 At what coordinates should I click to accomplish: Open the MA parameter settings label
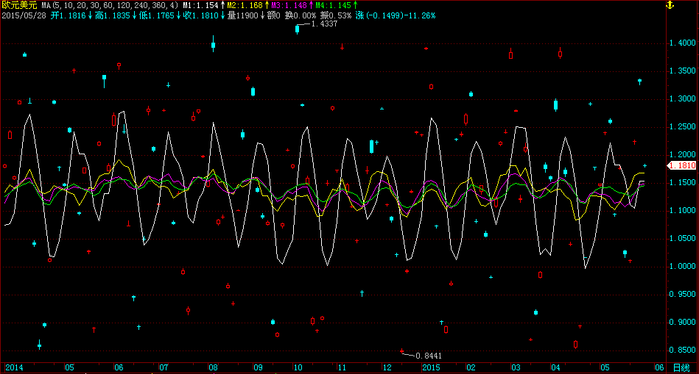(109, 5)
